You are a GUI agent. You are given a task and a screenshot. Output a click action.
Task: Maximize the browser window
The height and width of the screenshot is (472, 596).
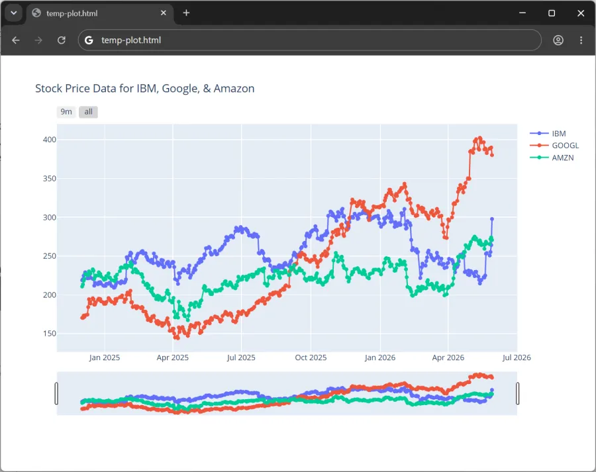click(x=552, y=13)
